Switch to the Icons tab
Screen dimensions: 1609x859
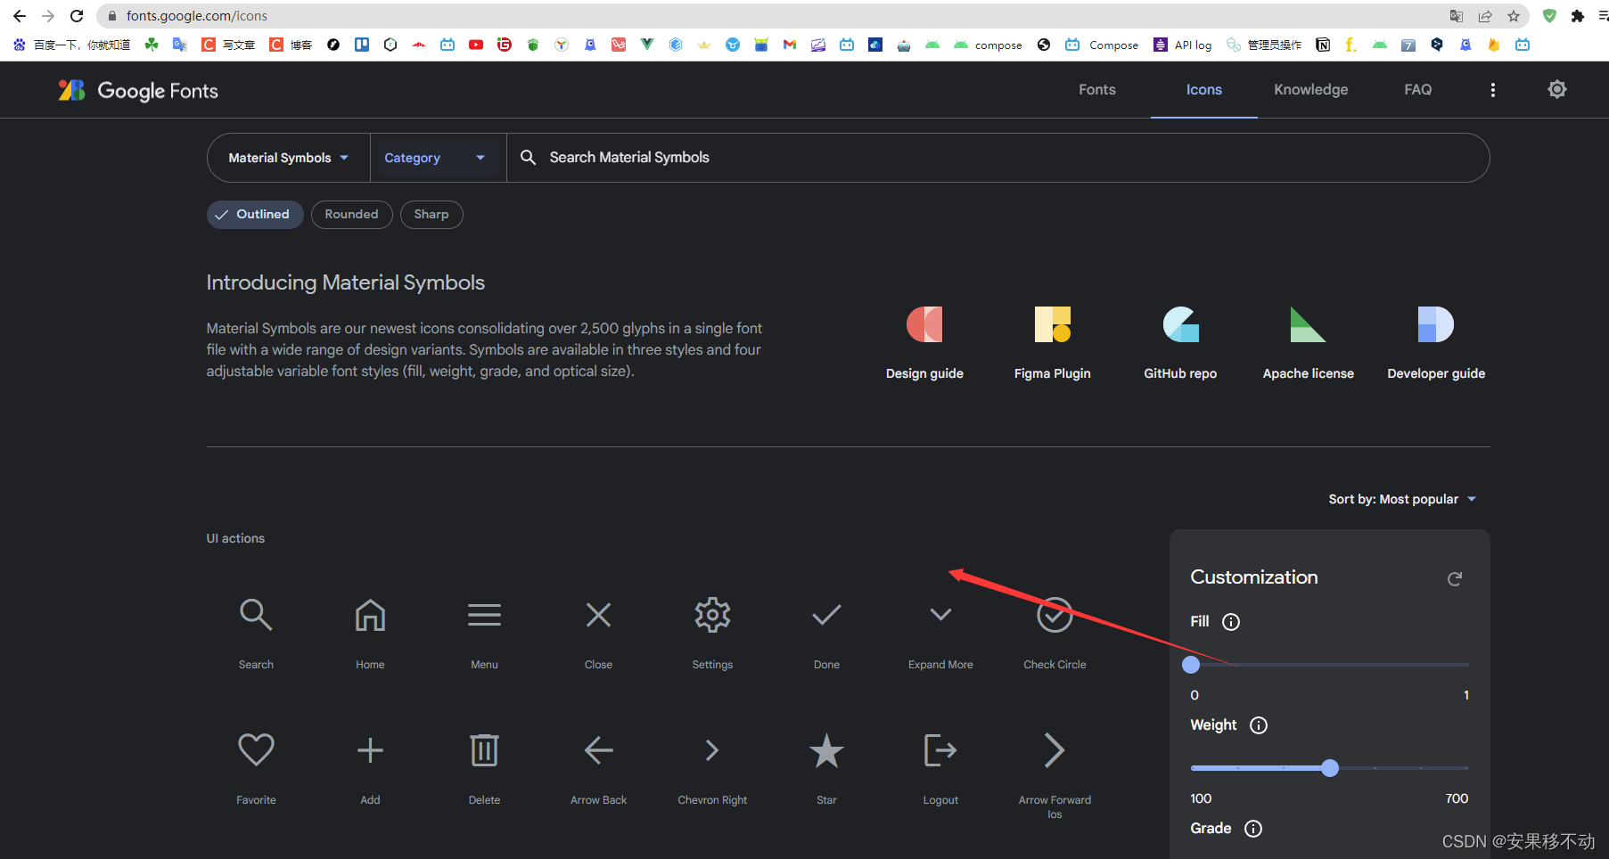coord(1204,90)
